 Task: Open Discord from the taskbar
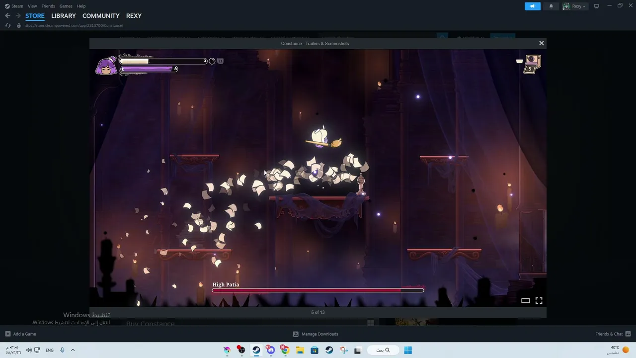tap(270, 350)
